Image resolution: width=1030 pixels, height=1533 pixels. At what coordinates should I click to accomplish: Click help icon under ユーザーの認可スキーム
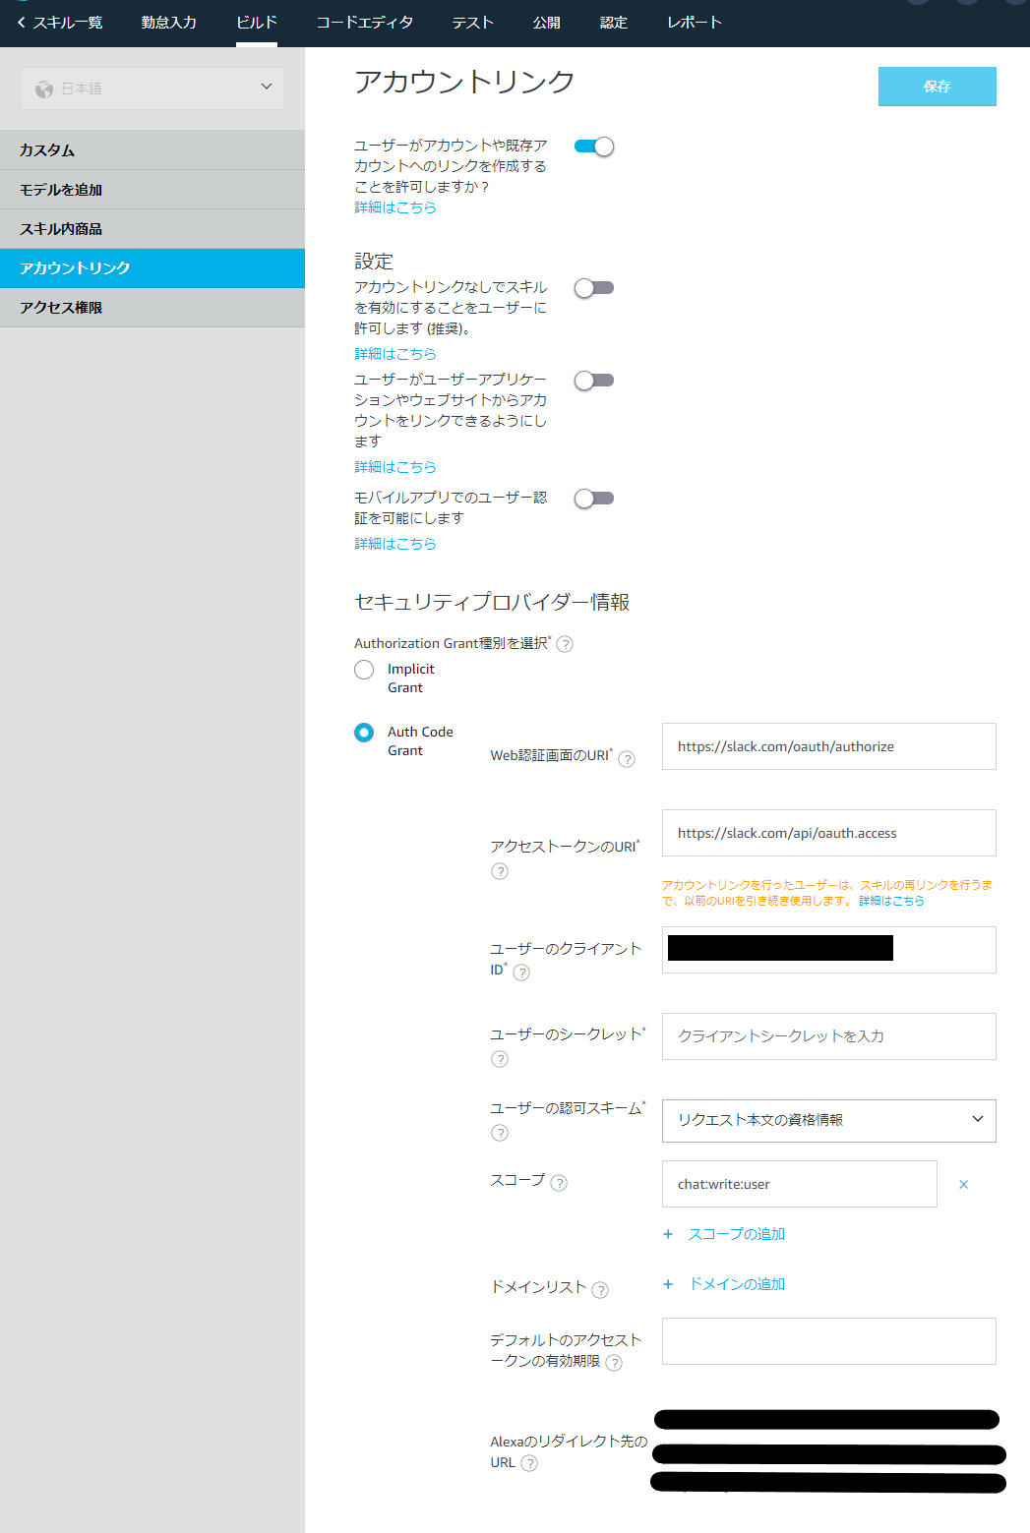(x=500, y=1133)
